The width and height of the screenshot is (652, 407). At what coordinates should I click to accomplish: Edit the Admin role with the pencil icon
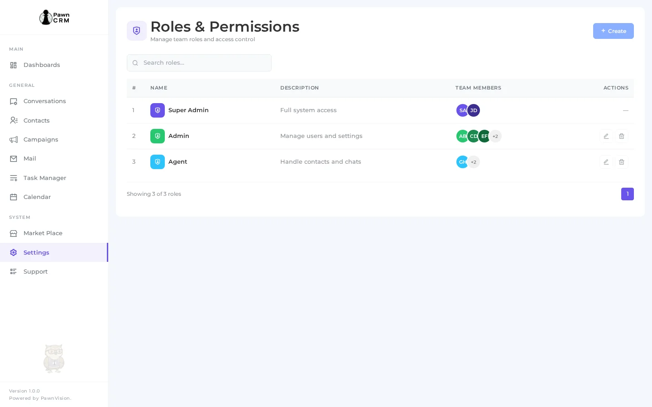[606, 136]
